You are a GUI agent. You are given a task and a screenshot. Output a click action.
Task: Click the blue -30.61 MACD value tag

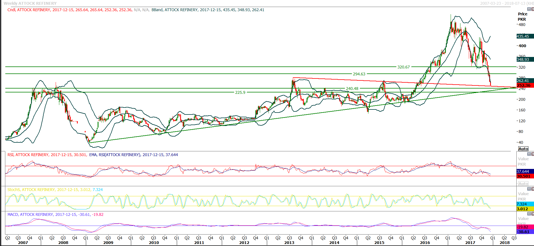click(x=525, y=232)
